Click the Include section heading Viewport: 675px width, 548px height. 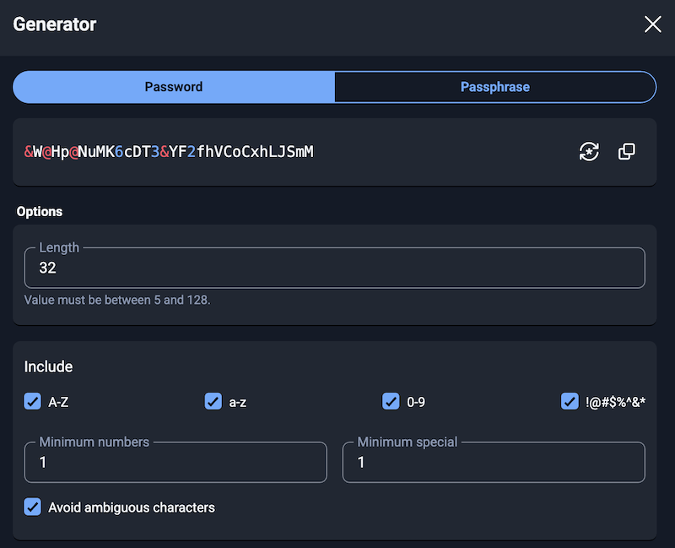pyautogui.click(x=48, y=366)
